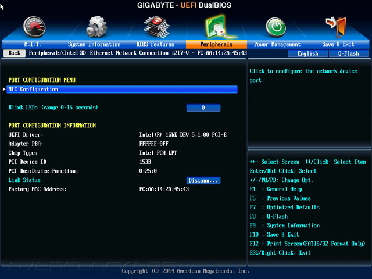The width and height of the screenshot is (372, 279).
Task: Click the UEFI Driver value Intel(R) 1GbE DEV 5.1.00 PCI-E
Action: [x=183, y=135]
